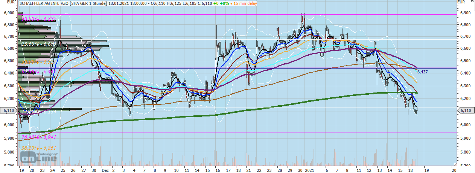Click the Fibonacci label ending in 6,887
Screen dimensions: 475x173
pos(40,18)
